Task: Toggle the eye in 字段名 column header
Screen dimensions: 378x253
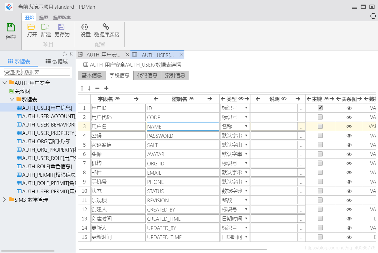Action: pos(117,99)
